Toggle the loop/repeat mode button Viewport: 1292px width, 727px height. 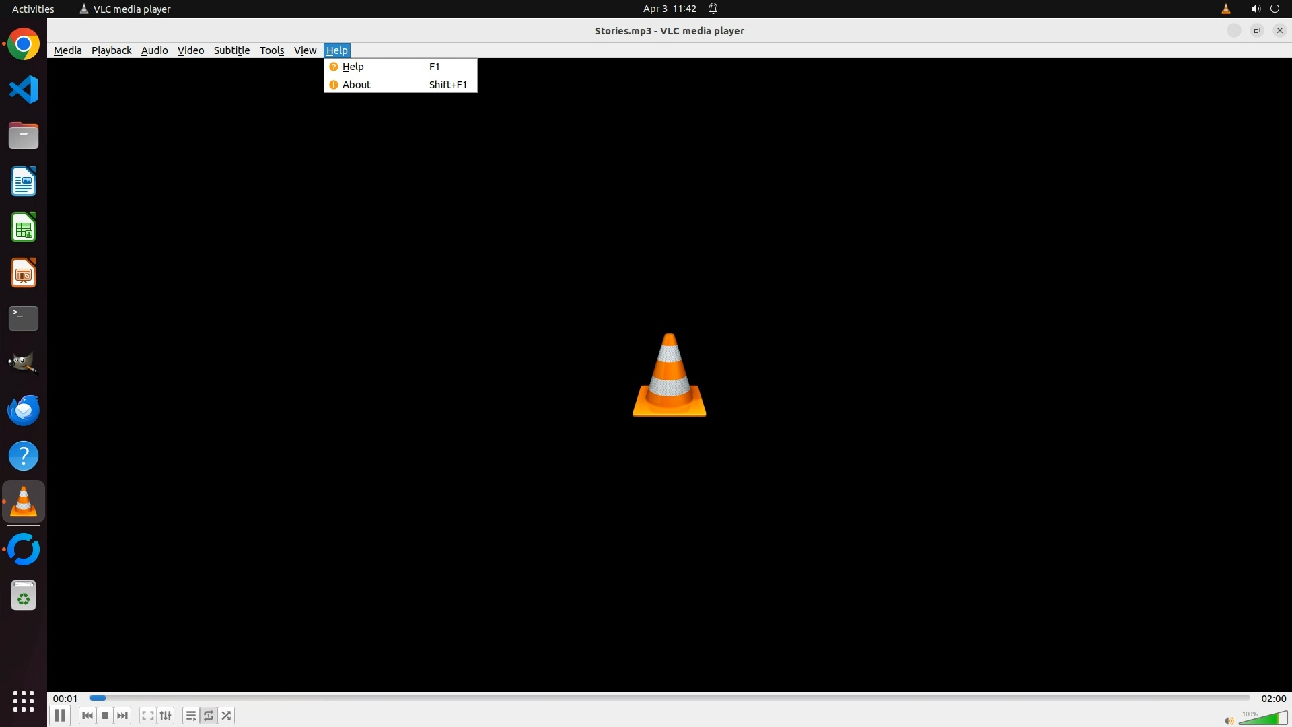pyautogui.click(x=209, y=716)
